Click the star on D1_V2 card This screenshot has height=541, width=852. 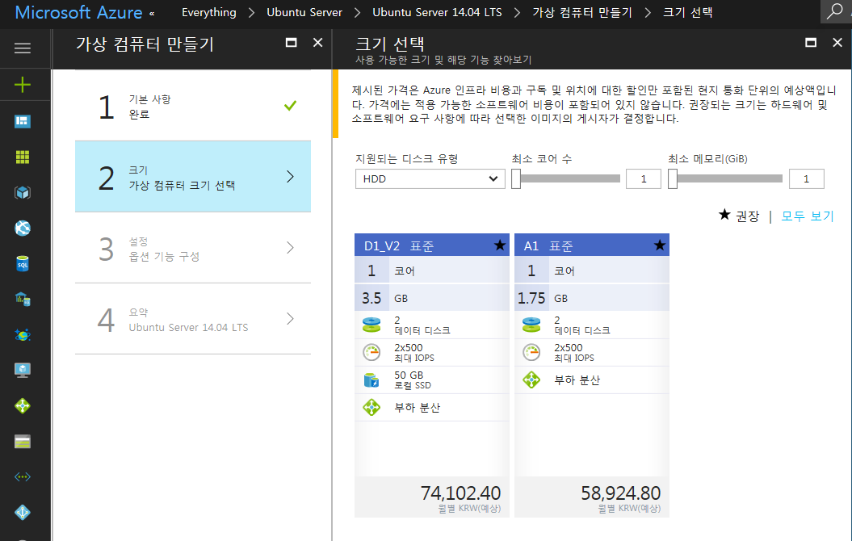(500, 245)
